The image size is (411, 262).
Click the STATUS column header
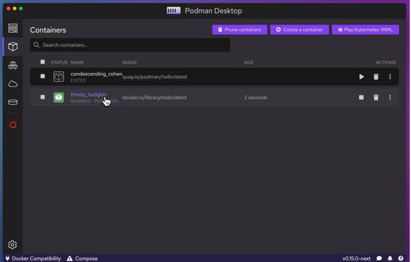click(x=59, y=63)
